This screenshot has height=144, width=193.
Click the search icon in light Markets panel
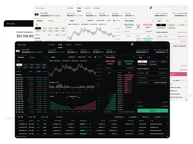point(37,24)
